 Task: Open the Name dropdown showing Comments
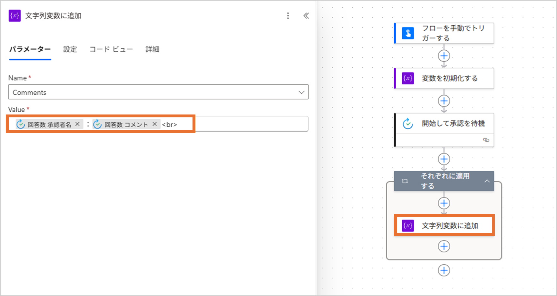tap(301, 92)
